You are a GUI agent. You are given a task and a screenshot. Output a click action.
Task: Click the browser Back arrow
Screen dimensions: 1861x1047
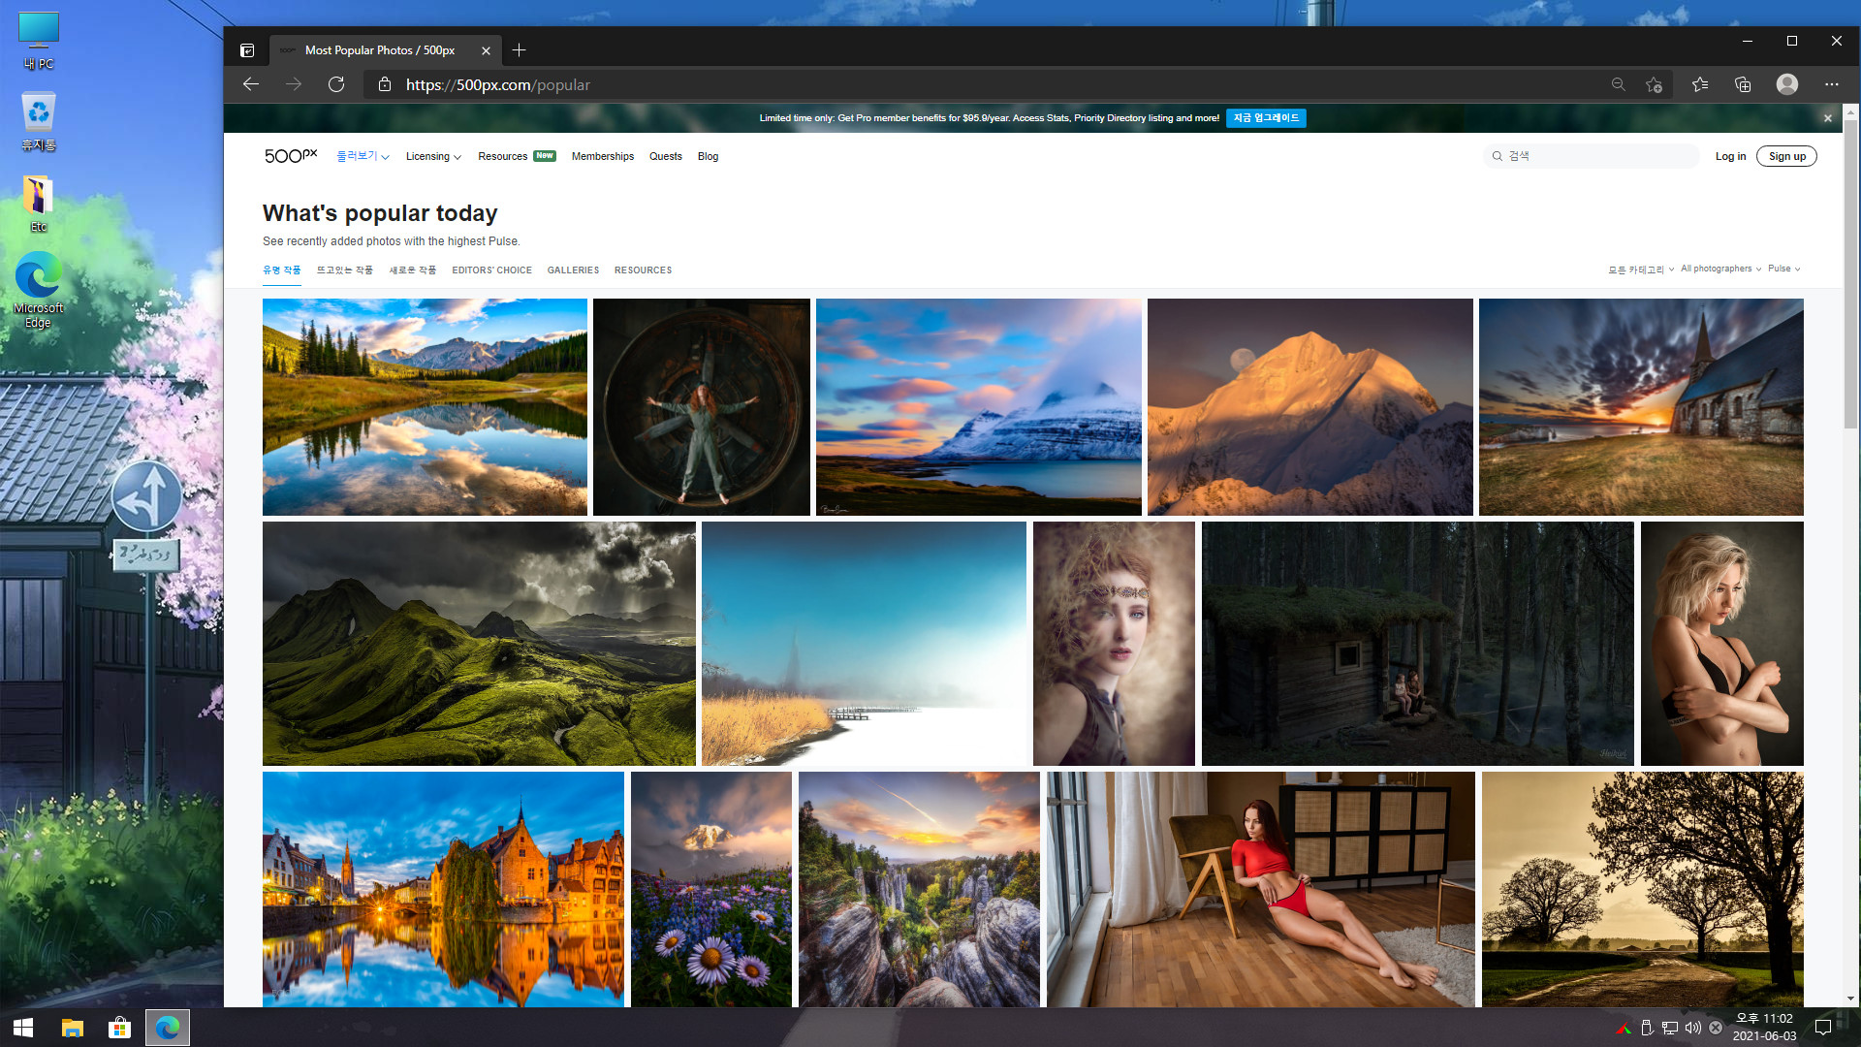[x=251, y=84]
